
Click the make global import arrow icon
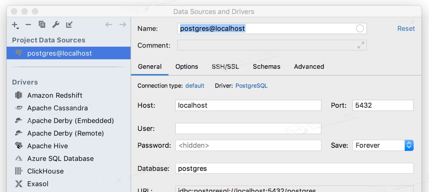pyautogui.click(x=69, y=24)
